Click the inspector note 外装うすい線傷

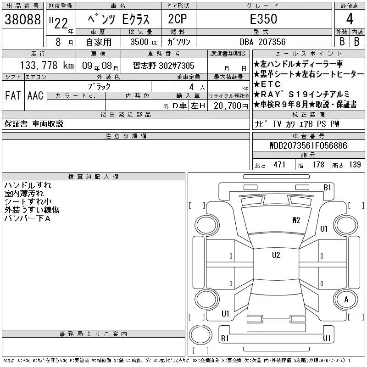pos(32,210)
